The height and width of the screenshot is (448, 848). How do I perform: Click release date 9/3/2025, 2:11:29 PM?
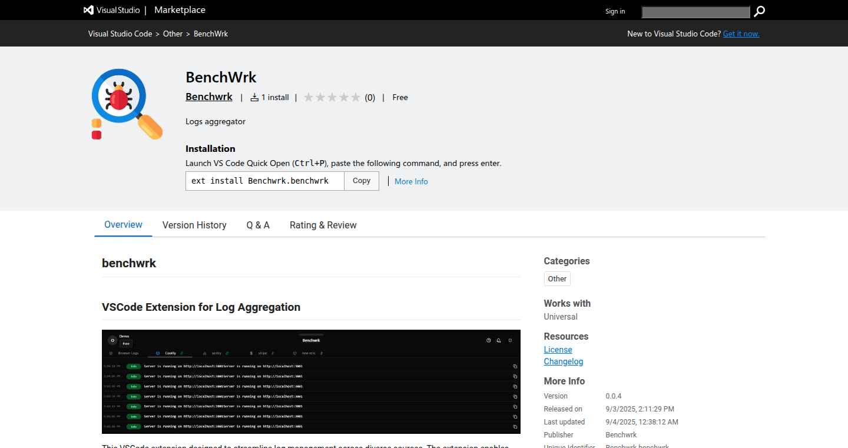[640, 409]
